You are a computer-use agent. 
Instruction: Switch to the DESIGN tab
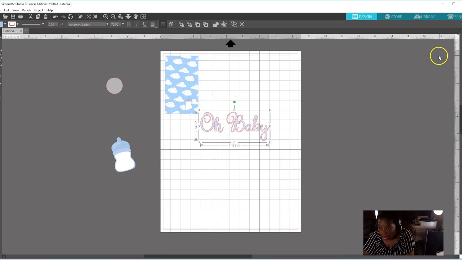click(362, 17)
